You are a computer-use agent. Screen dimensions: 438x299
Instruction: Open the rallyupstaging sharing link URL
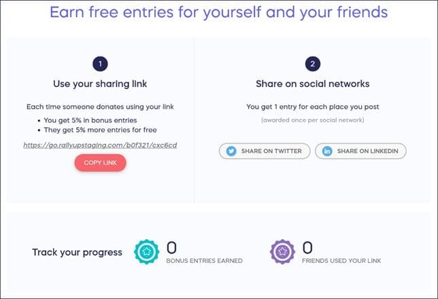tap(100, 145)
